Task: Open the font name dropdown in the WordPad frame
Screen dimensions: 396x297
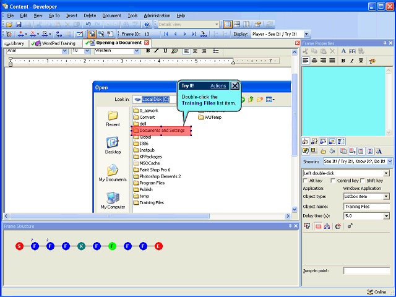Action: click(65, 51)
